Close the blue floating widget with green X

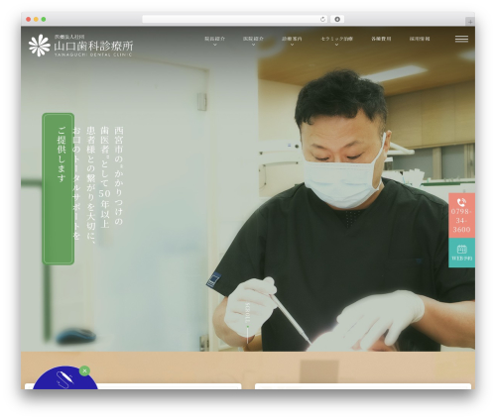[84, 370]
